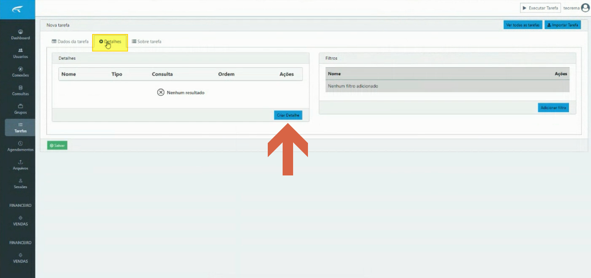Click the Nome header in Detalhes table
The width and height of the screenshot is (591, 278).
pyautogui.click(x=69, y=74)
